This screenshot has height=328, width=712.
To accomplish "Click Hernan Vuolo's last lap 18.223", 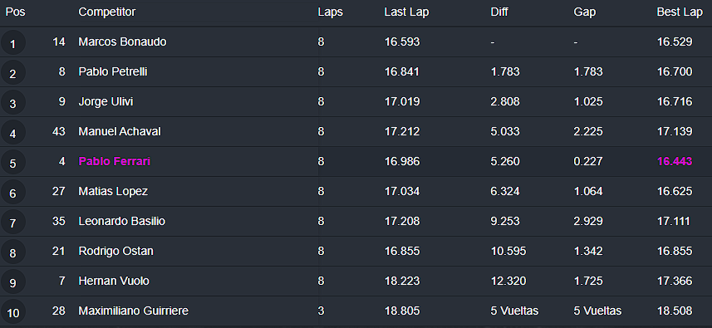I will 402,281.
